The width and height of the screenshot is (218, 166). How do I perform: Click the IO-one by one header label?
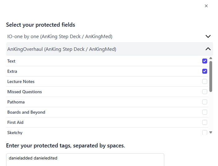60,36
